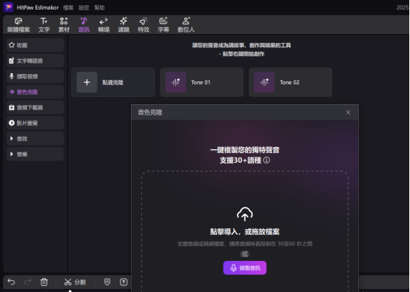Viewport: 410px width, 292px height.
Task: Open 擷取音頻 audio extraction in the sidebar
Action: click(x=36, y=76)
